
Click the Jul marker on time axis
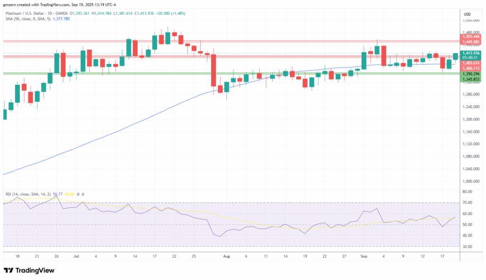76,256
